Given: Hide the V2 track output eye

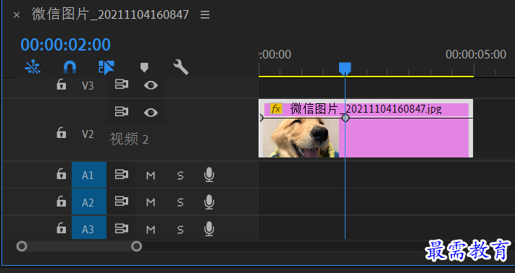Looking at the screenshot, I should pos(151,113).
